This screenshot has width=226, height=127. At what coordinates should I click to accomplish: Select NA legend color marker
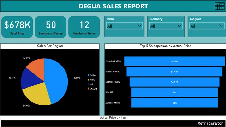point(88,84)
